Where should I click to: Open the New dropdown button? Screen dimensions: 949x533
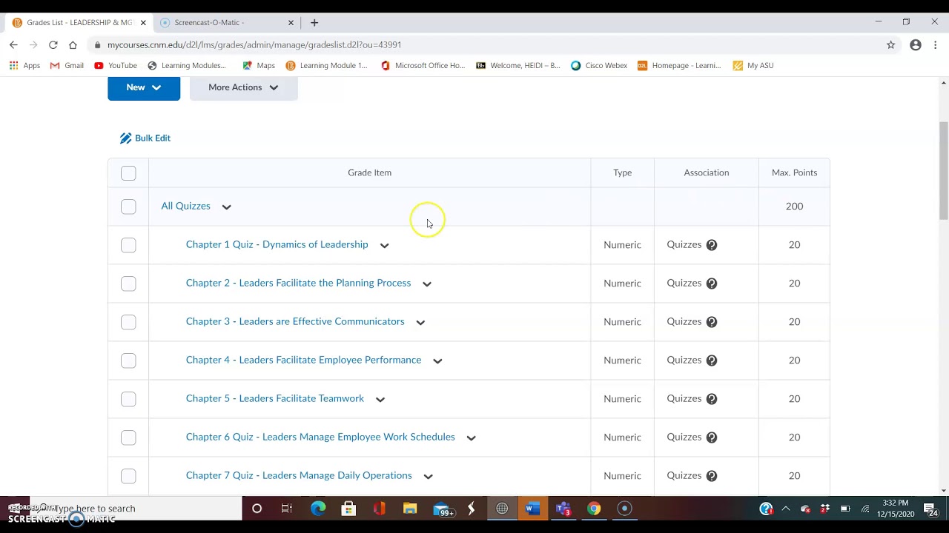tap(144, 87)
